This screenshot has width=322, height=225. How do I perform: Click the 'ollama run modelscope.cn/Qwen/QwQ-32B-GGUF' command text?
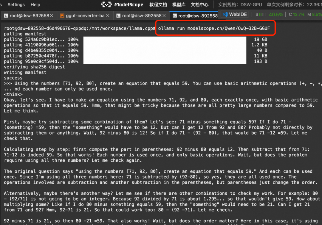click(x=214, y=28)
